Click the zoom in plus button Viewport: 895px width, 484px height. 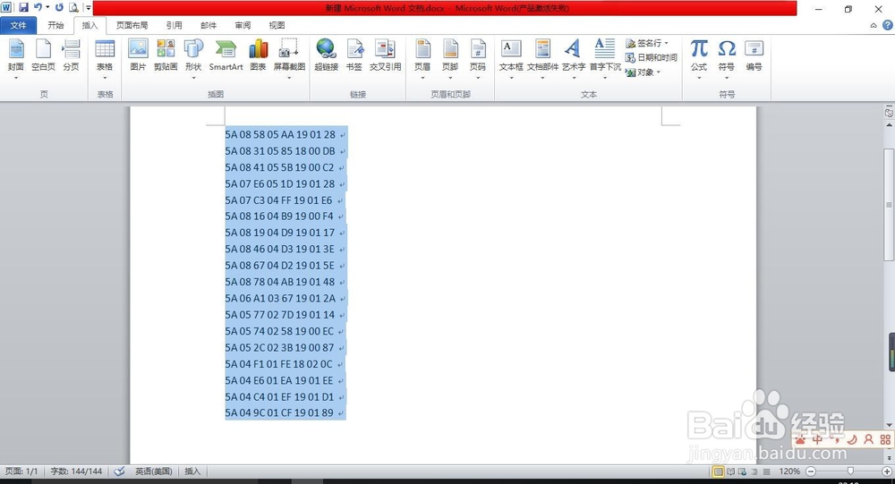tap(887, 471)
